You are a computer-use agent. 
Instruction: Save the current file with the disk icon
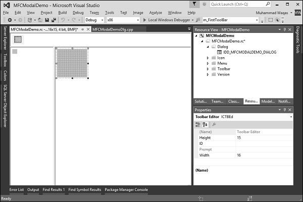click(x=47, y=20)
